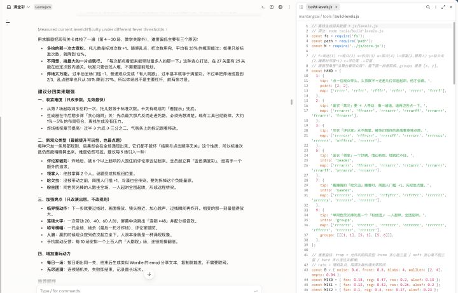Open the terminal icon in chat header
This screenshot has width=458, height=293.
[263, 7]
